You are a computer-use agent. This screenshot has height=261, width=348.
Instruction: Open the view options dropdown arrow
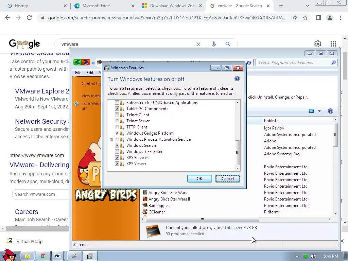coord(319,111)
